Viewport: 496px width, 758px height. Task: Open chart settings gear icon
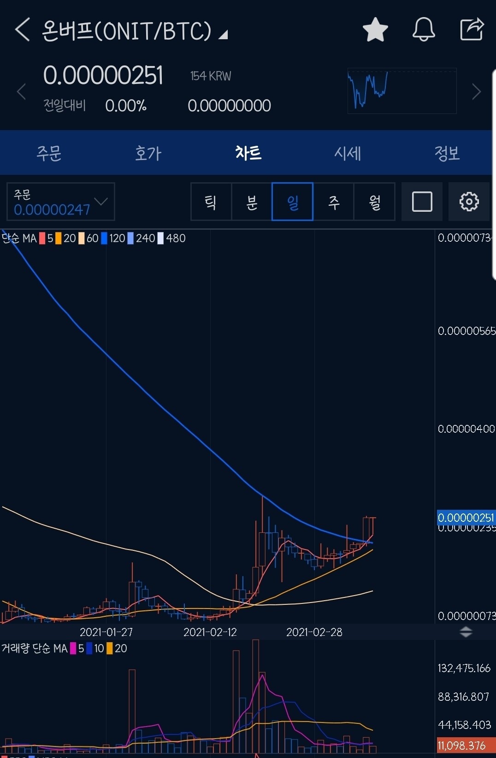click(469, 202)
